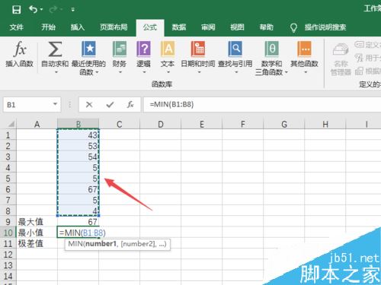Switch to the 帮助 ribbon tab

tap(267, 27)
